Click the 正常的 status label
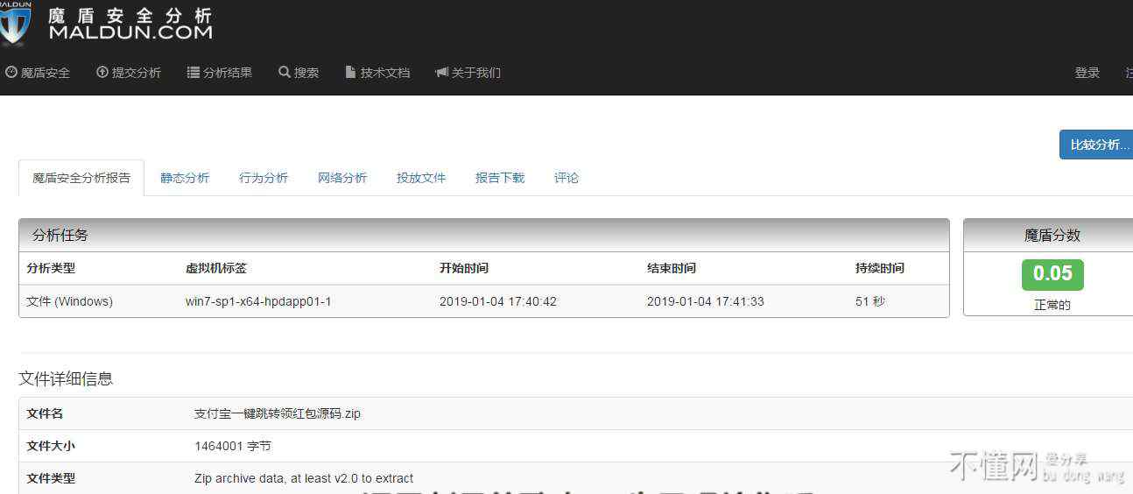The height and width of the screenshot is (494, 1133). (1052, 305)
